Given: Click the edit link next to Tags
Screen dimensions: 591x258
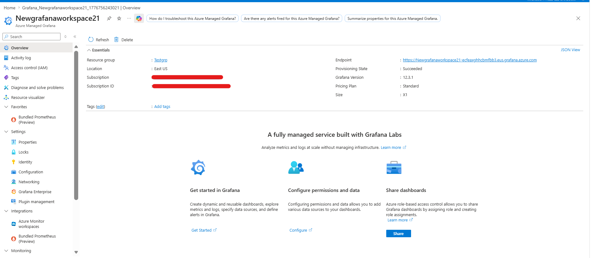Looking at the screenshot, I should 101,107.
